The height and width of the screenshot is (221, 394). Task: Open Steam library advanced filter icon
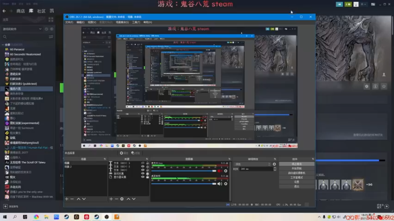point(51,37)
